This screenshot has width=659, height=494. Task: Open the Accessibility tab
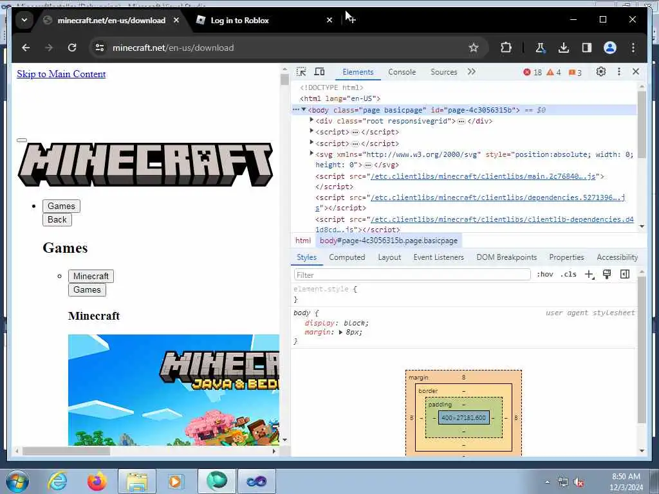(617, 257)
